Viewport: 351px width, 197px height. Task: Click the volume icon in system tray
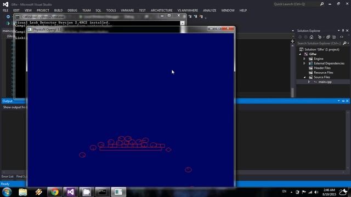(316, 192)
